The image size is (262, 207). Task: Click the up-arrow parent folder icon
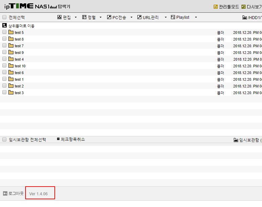point(4,25)
